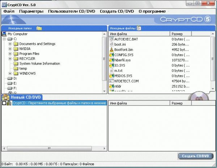Expand the WINDOWS folder node
Image resolution: width=217 pixels, height=168 pixels.
(10, 73)
